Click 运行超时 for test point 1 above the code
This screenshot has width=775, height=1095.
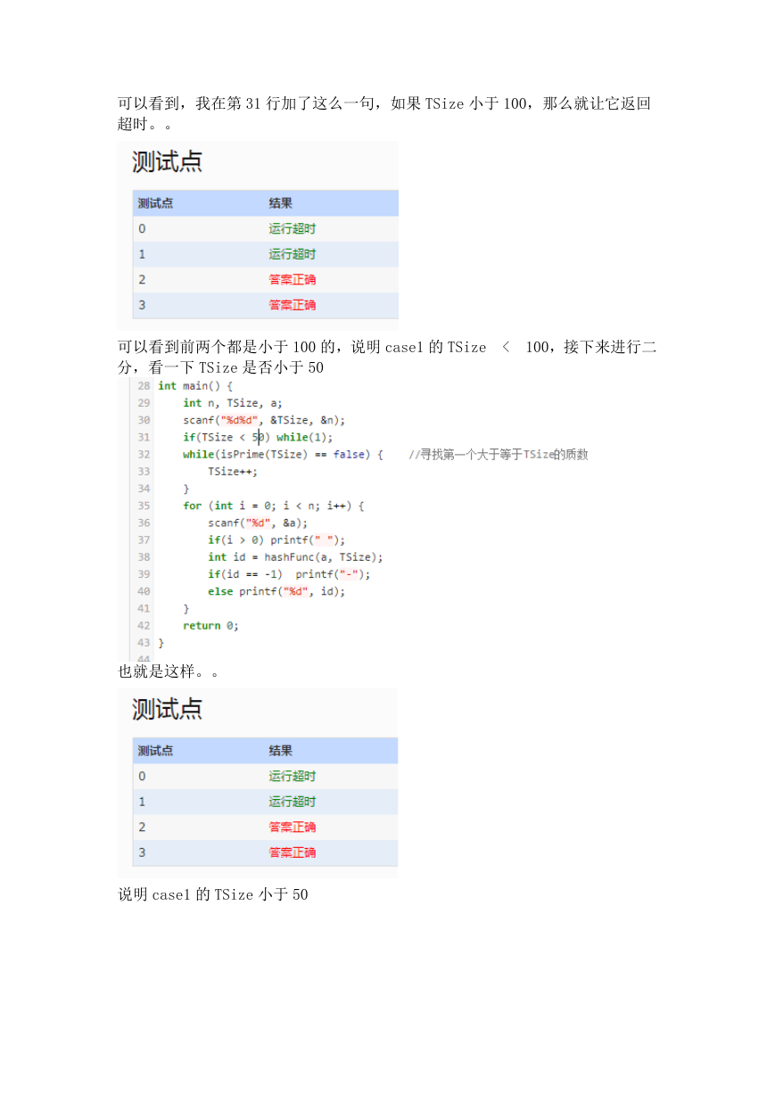293,254
